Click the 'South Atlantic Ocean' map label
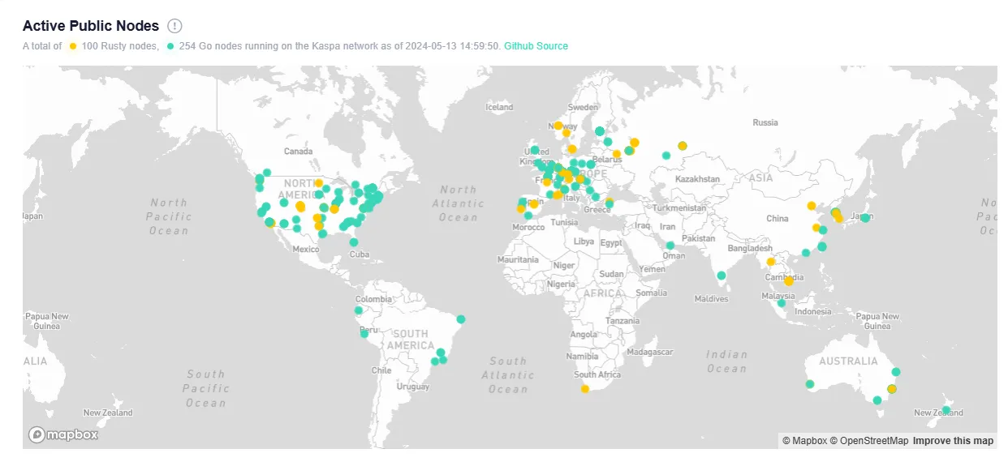Viewport: 1008px width, 466px height. 508,375
